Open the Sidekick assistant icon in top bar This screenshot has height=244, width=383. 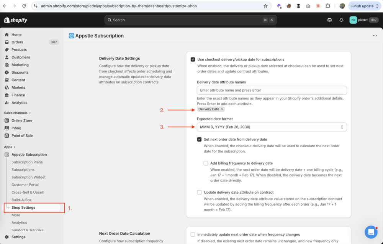329,20
